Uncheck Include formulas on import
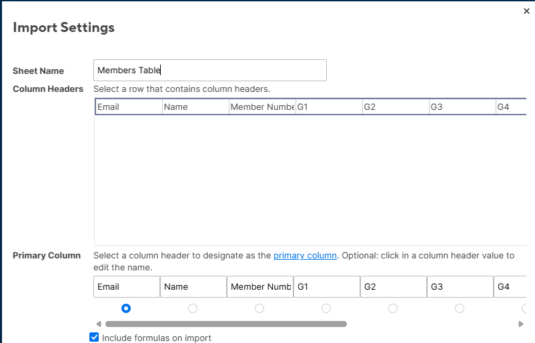535x343 pixels. pos(94,337)
